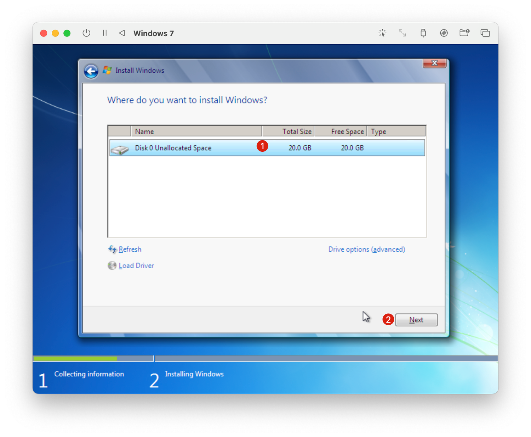Click the Refresh link
Screen dimensions: 531x437
coord(130,249)
